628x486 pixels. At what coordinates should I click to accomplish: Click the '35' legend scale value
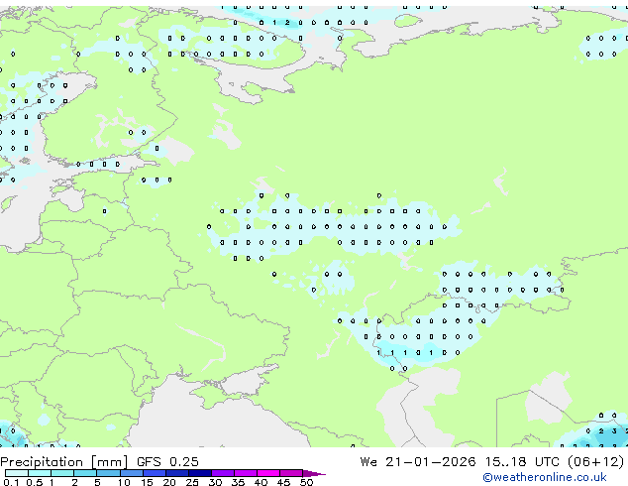238,482
